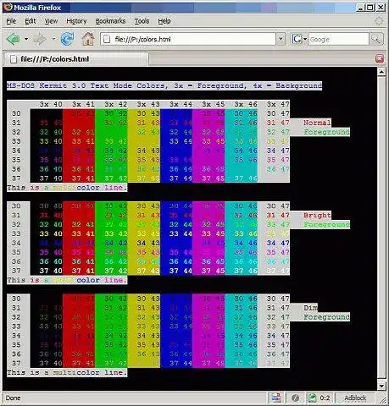Open the Forward history dropdown arrow
This screenshot has height=406, width=389.
click(x=53, y=39)
